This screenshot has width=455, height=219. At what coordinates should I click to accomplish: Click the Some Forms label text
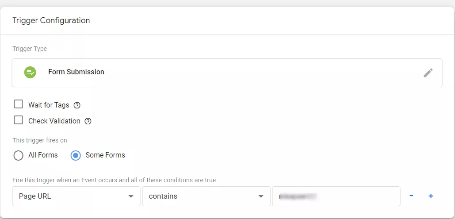coord(105,155)
